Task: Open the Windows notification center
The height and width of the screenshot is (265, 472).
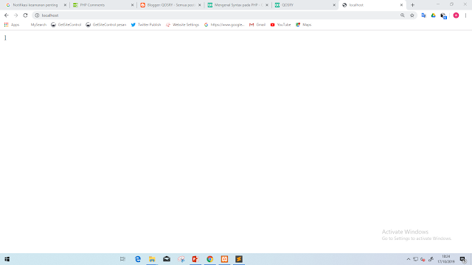Action: [463, 259]
